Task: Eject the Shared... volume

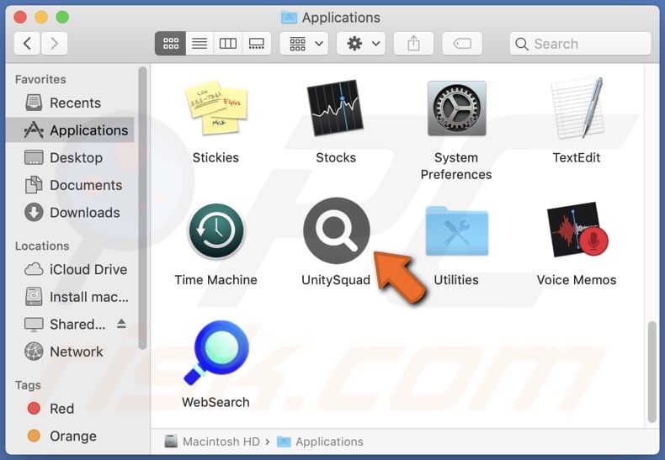Action: tap(121, 324)
